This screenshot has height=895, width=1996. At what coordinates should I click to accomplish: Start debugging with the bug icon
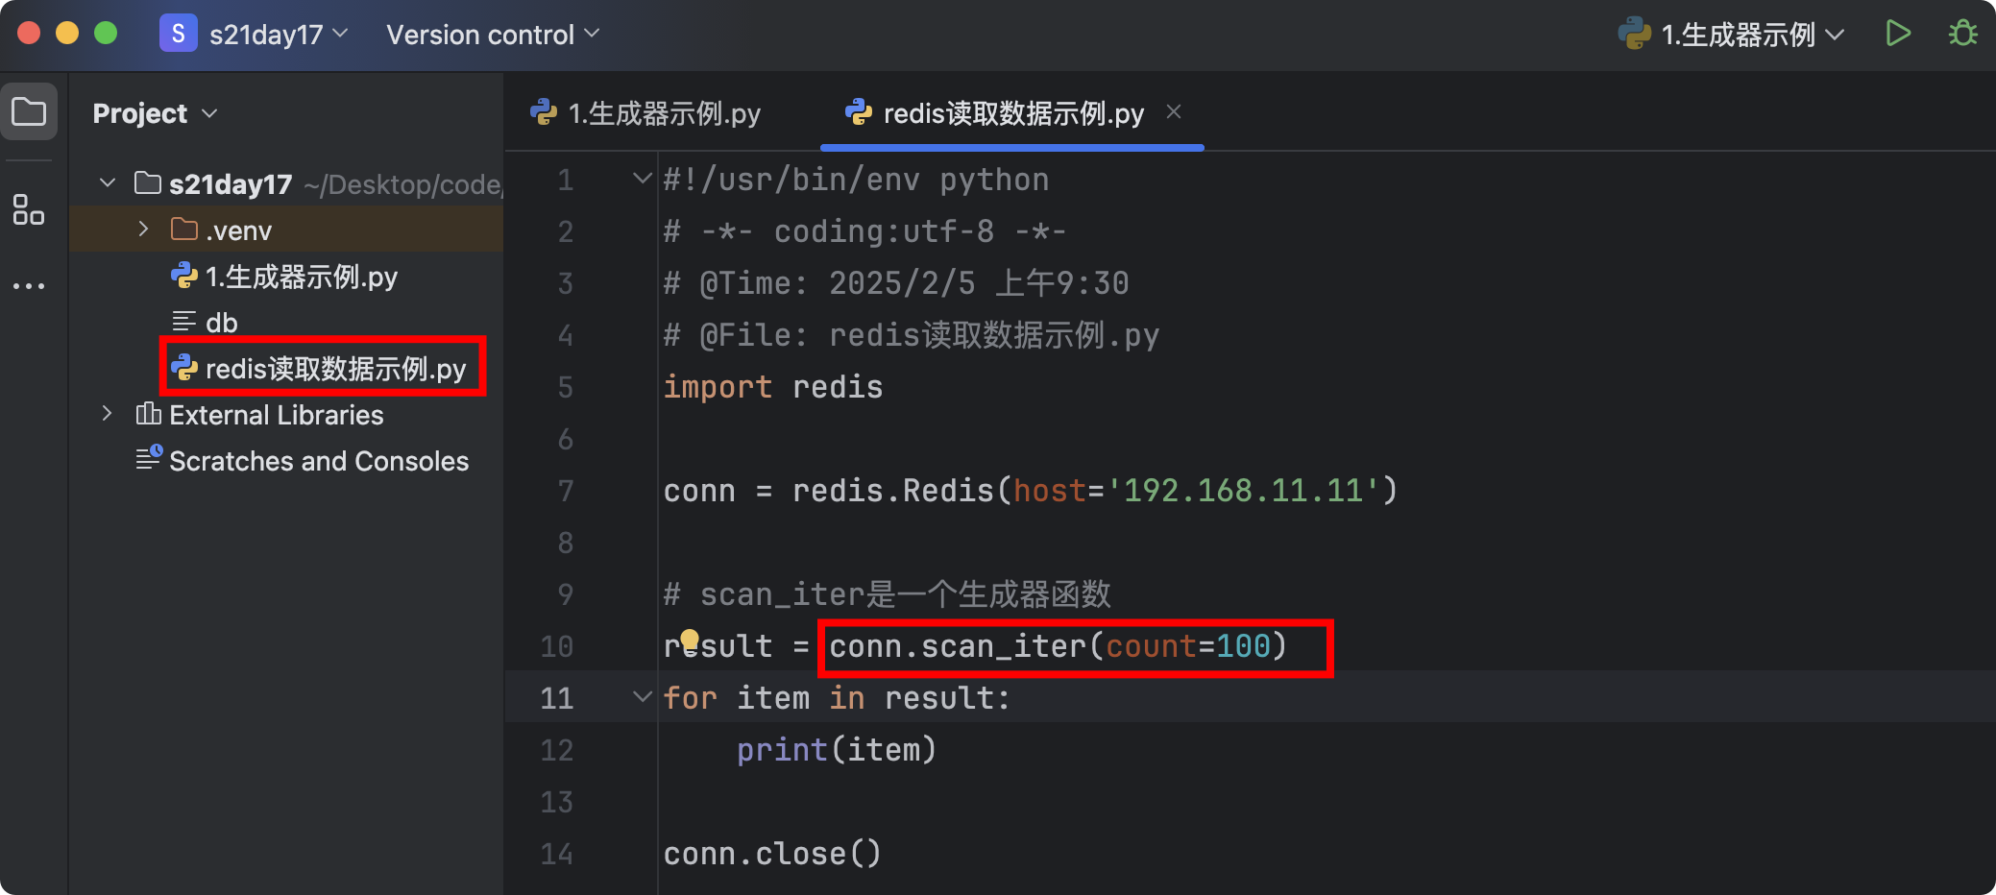[x=1962, y=34]
